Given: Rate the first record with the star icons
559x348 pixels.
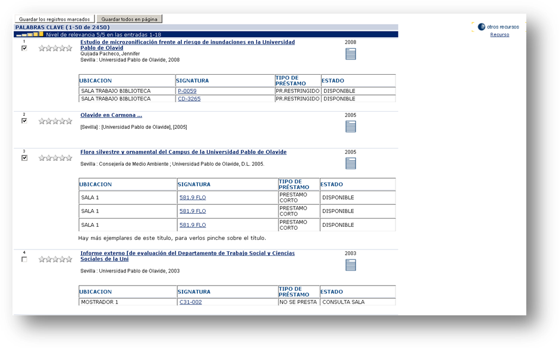Looking at the screenshot, I should coord(55,48).
